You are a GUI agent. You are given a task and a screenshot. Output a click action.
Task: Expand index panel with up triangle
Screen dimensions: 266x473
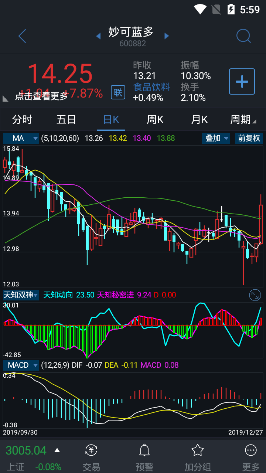point(57,450)
